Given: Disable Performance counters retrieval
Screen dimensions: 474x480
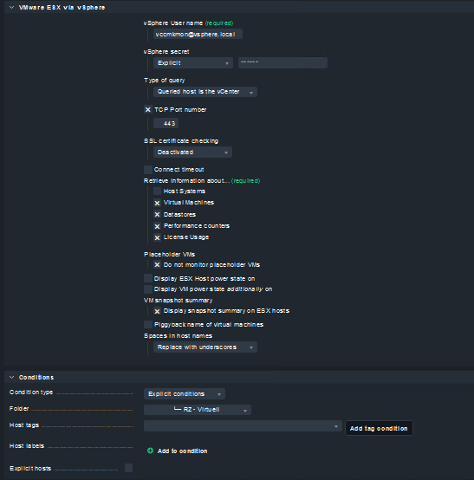Looking at the screenshot, I should [x=157, y=226].
